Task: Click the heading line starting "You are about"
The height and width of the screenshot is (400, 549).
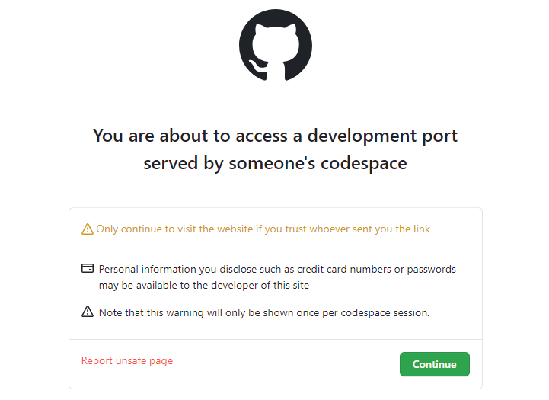Action: (x=275, y=136)
